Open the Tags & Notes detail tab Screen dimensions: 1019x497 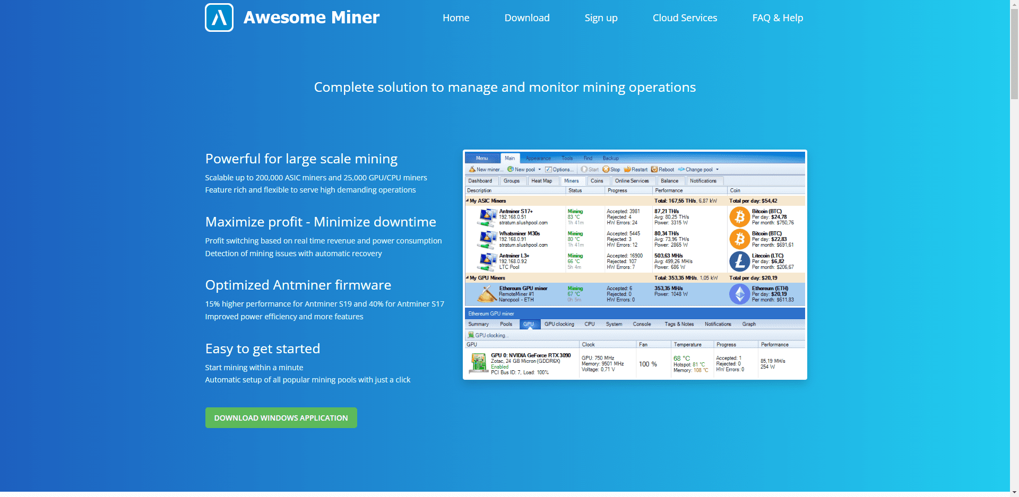[679, 324]
